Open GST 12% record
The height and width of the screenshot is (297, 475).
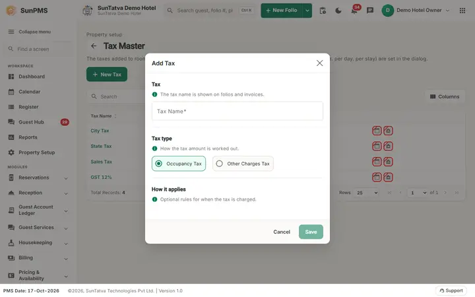pos(101,177)
